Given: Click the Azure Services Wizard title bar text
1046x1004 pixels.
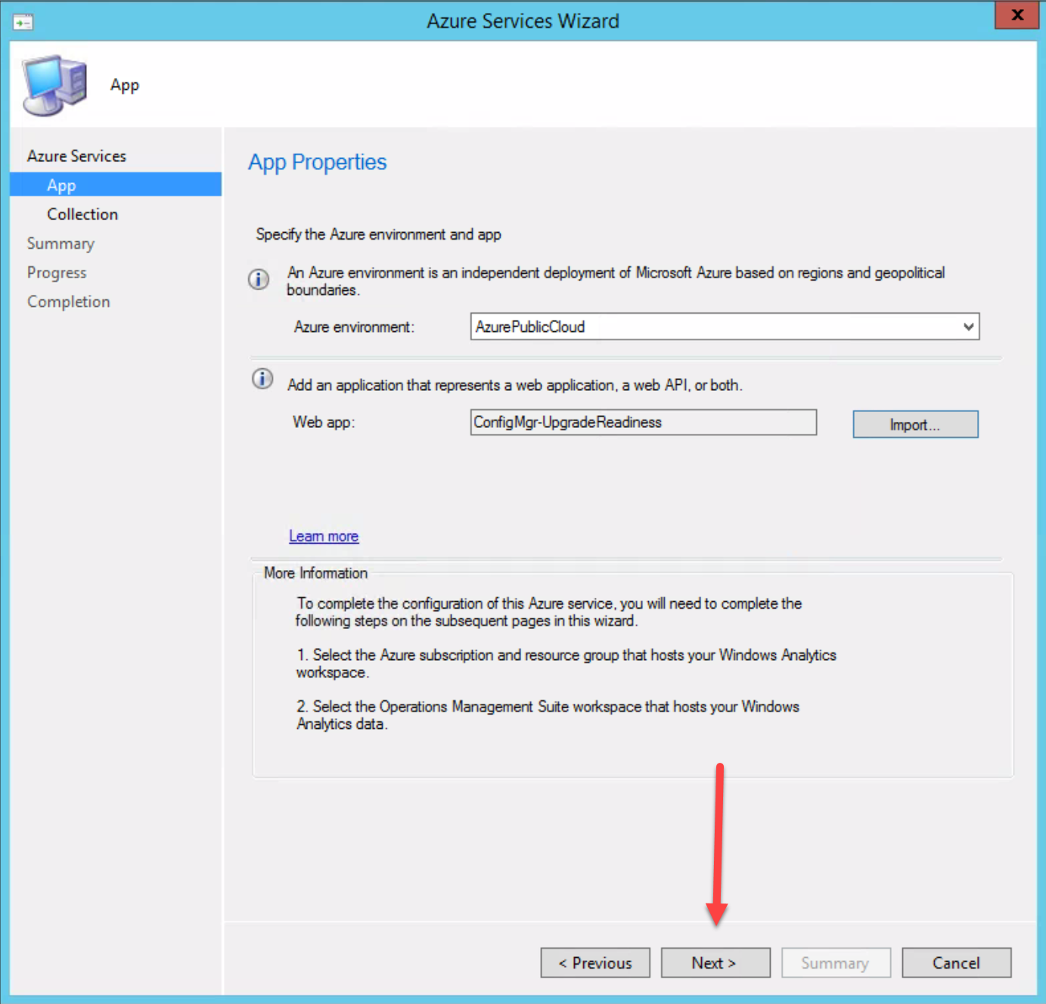Looking at the screenshot, I should 523,21.
